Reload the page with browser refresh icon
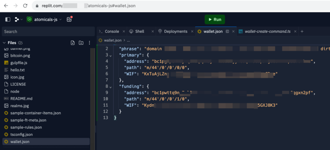 [25, 6]
